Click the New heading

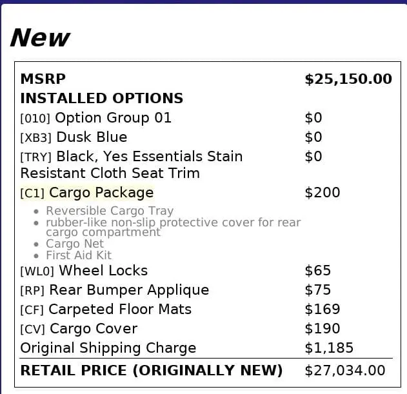tap(40, 38)
